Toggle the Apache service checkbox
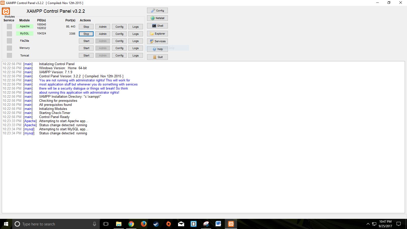407x229 pixels. (x=9, y=26)
